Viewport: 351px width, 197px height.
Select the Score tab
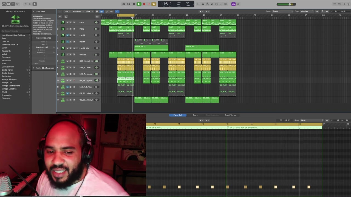(195, 115)
